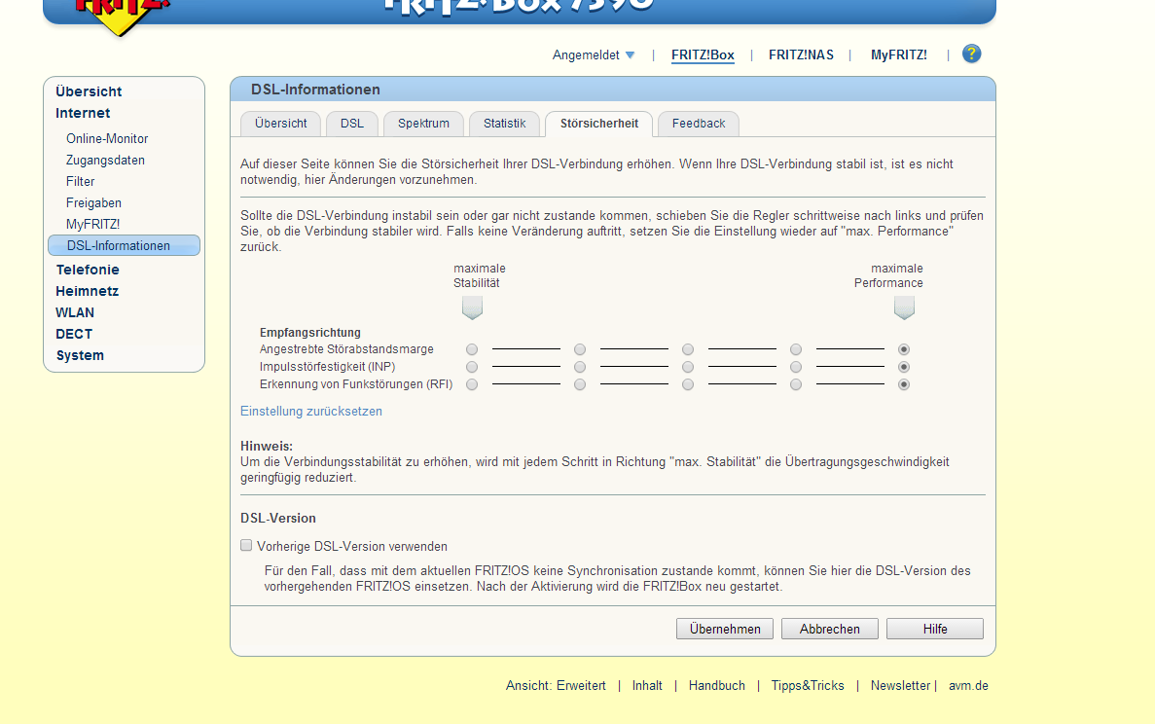Expand the Telefonie sidebar section
The width and height of the screenshot is (1155, 724).
click(87, 270)
